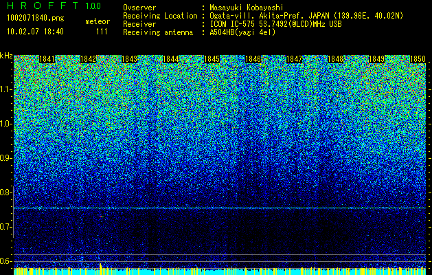Click the 1.0 frequency axis label

point(5,124)
